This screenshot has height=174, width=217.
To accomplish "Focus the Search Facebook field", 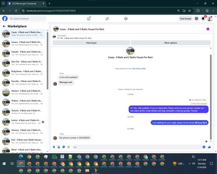I will [x=28, y=19].
